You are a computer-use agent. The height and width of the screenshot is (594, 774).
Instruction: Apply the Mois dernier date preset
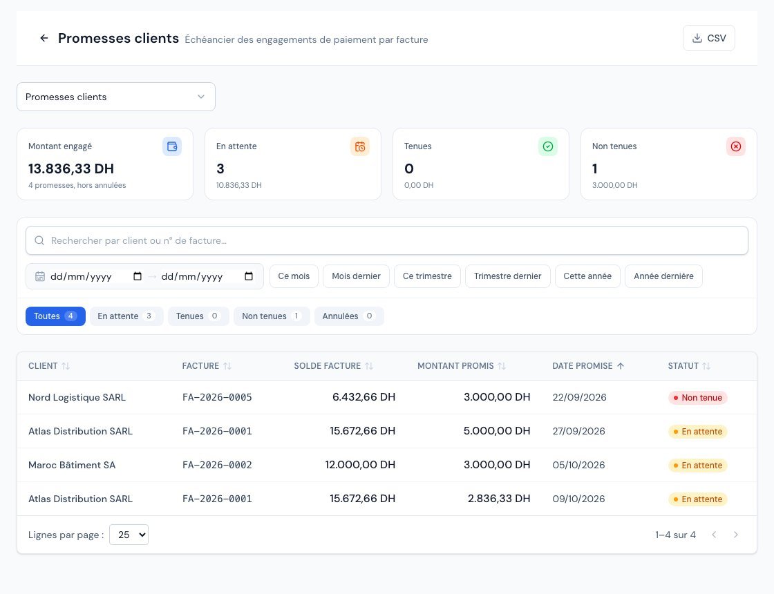coord(356,276)
